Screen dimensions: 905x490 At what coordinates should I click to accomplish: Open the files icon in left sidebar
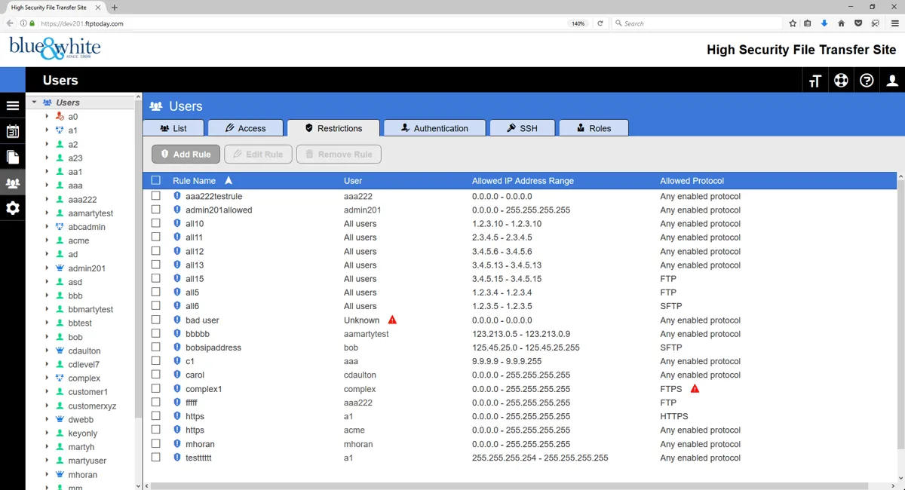click(x=12, y=158)
